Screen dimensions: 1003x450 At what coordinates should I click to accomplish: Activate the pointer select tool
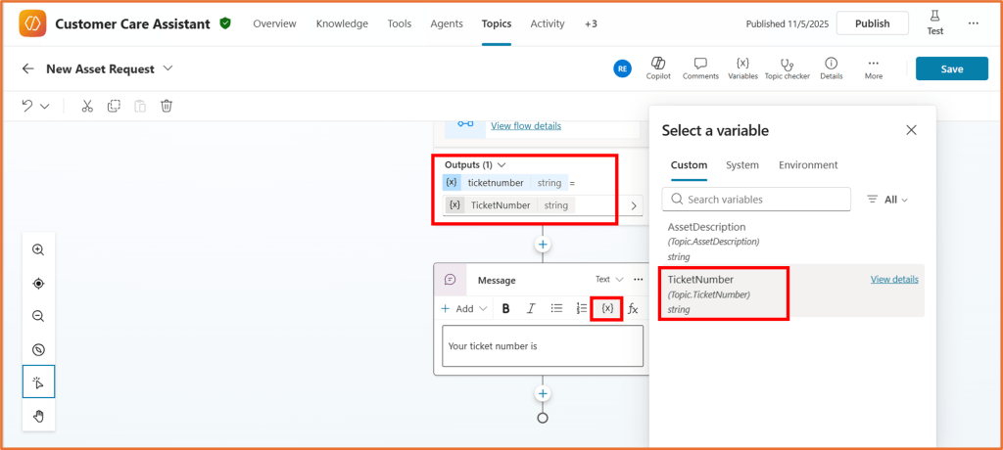pyautogui.click(x=38, y=382)
